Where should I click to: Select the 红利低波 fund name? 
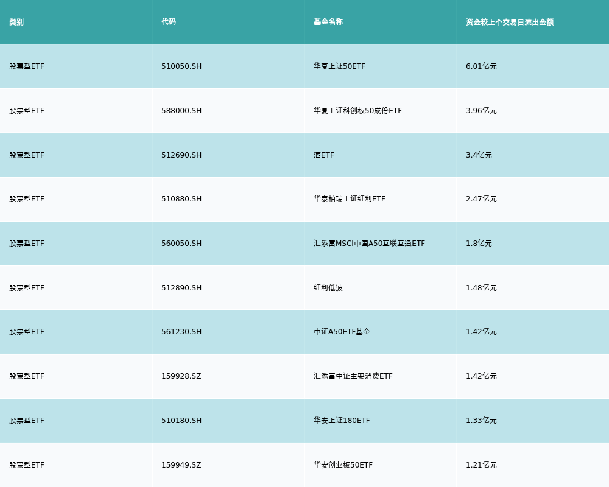coord(328,288)
